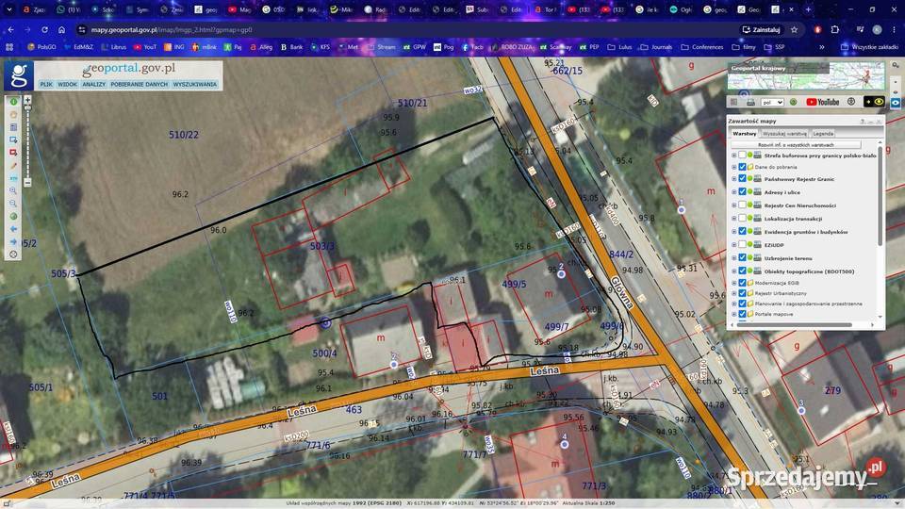Expand Rejestr Urbanistyczny tree node

[734, 293]
